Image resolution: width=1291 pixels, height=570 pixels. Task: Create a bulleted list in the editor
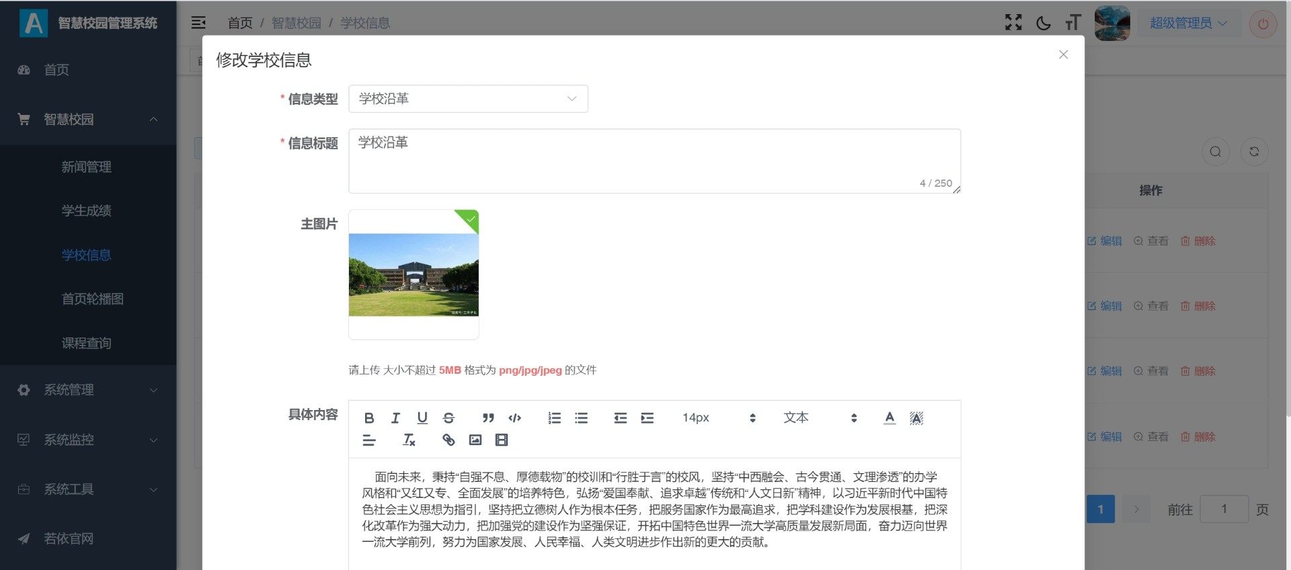click(x=581, y=418)
